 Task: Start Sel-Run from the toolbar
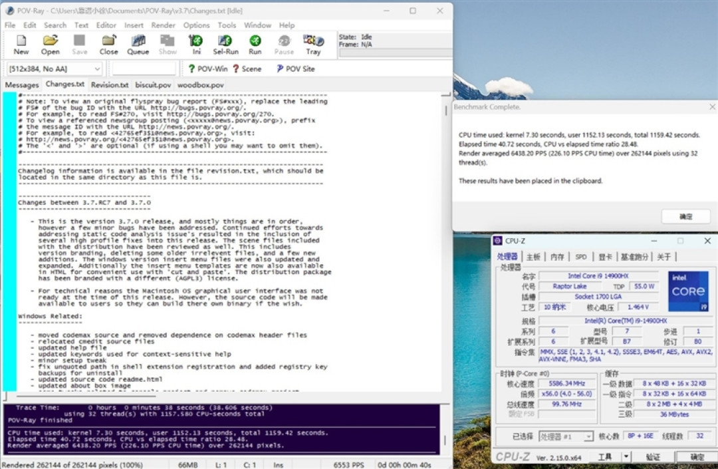coord(225,45)
